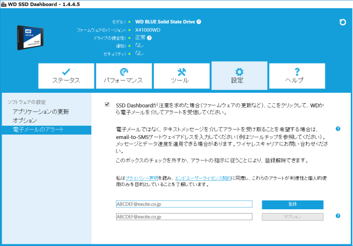
Task: Click the WD Blue SSD drive image
Action: click(30, 37)
